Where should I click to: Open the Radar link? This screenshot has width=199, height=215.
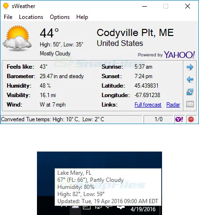(173, 105)
